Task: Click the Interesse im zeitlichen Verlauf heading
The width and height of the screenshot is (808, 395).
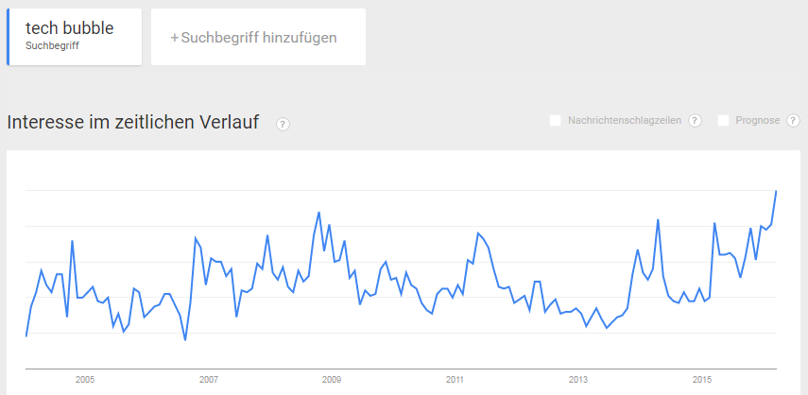Action: (x=133, y=123)
